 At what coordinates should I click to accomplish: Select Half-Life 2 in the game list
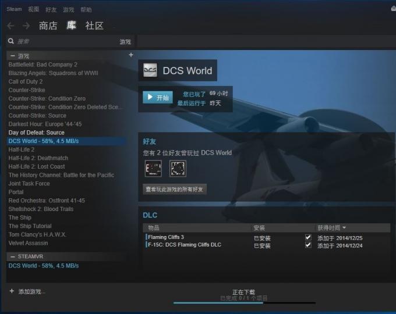[22, 149]
